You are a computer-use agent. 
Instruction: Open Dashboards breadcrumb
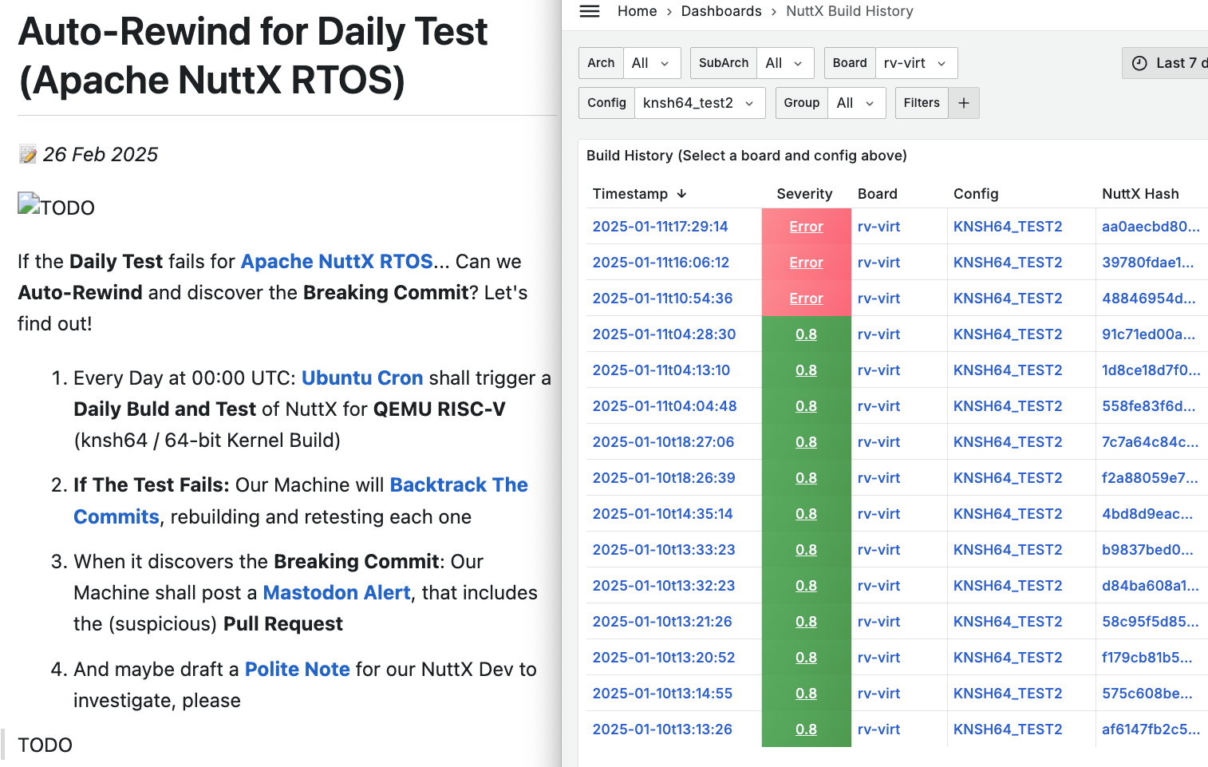[x=721, y=11]
